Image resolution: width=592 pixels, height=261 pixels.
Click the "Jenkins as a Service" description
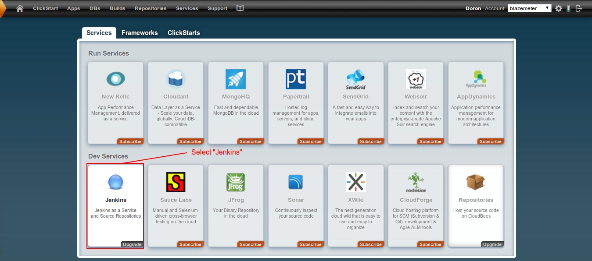pos(116,213)
